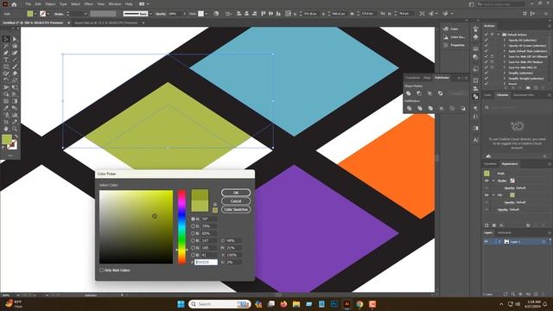The image size is (553, 311).
Task: Select the Magic Wand tool
Action: tap(6, 46)
